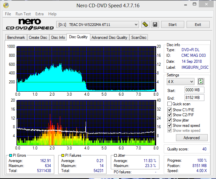The image size is (216, 179).
Task: Click the Exit button
Action: [x=198, y=25]
